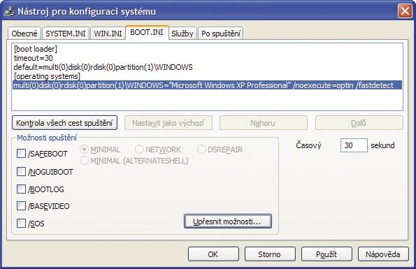Select the BOOT.INI tab
This screenshot has width=416, height=269.
(x=147, y=32)
